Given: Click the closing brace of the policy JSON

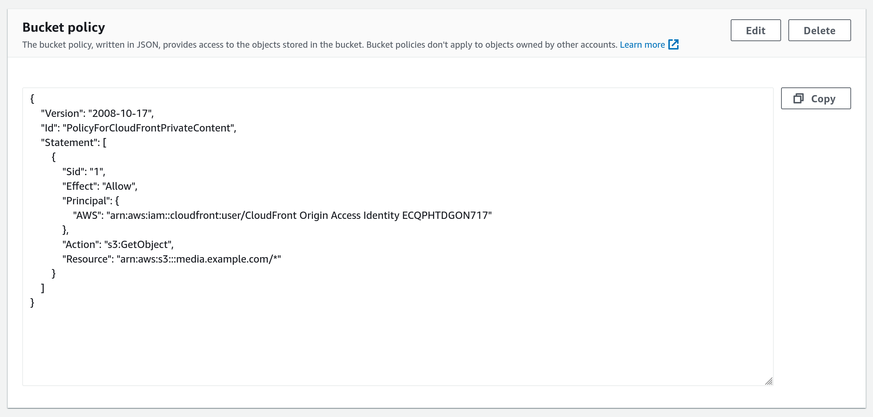Looking at the screenshot, I should pos(32,303).
